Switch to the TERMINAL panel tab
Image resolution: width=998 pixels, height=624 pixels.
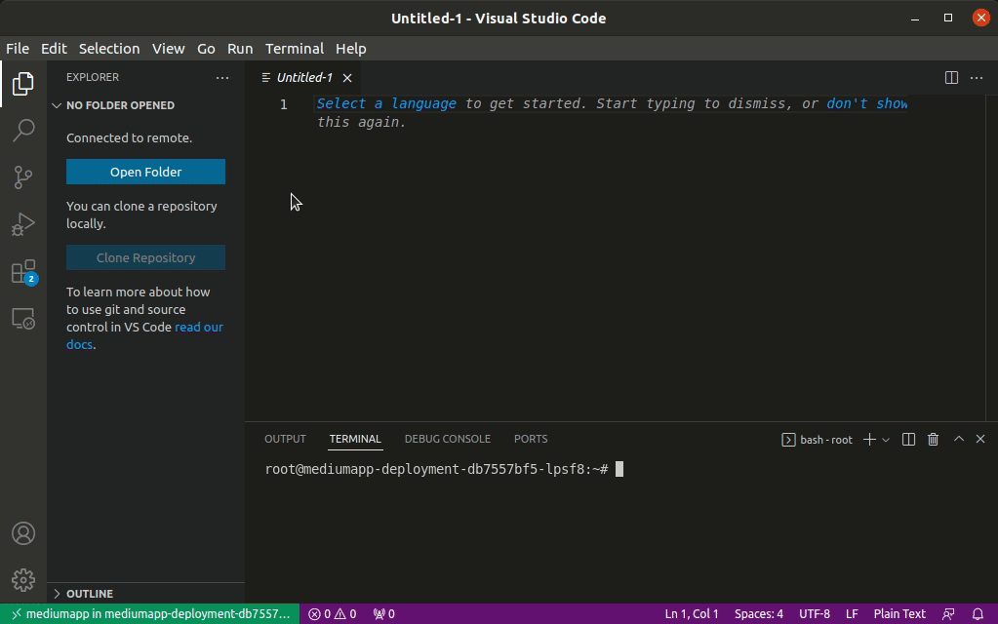(355, 439)
